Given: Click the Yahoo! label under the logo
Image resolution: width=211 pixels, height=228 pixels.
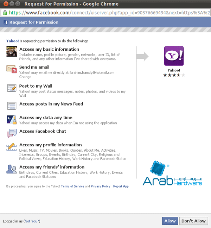Looking at the screenshot, I should (174, 70).
